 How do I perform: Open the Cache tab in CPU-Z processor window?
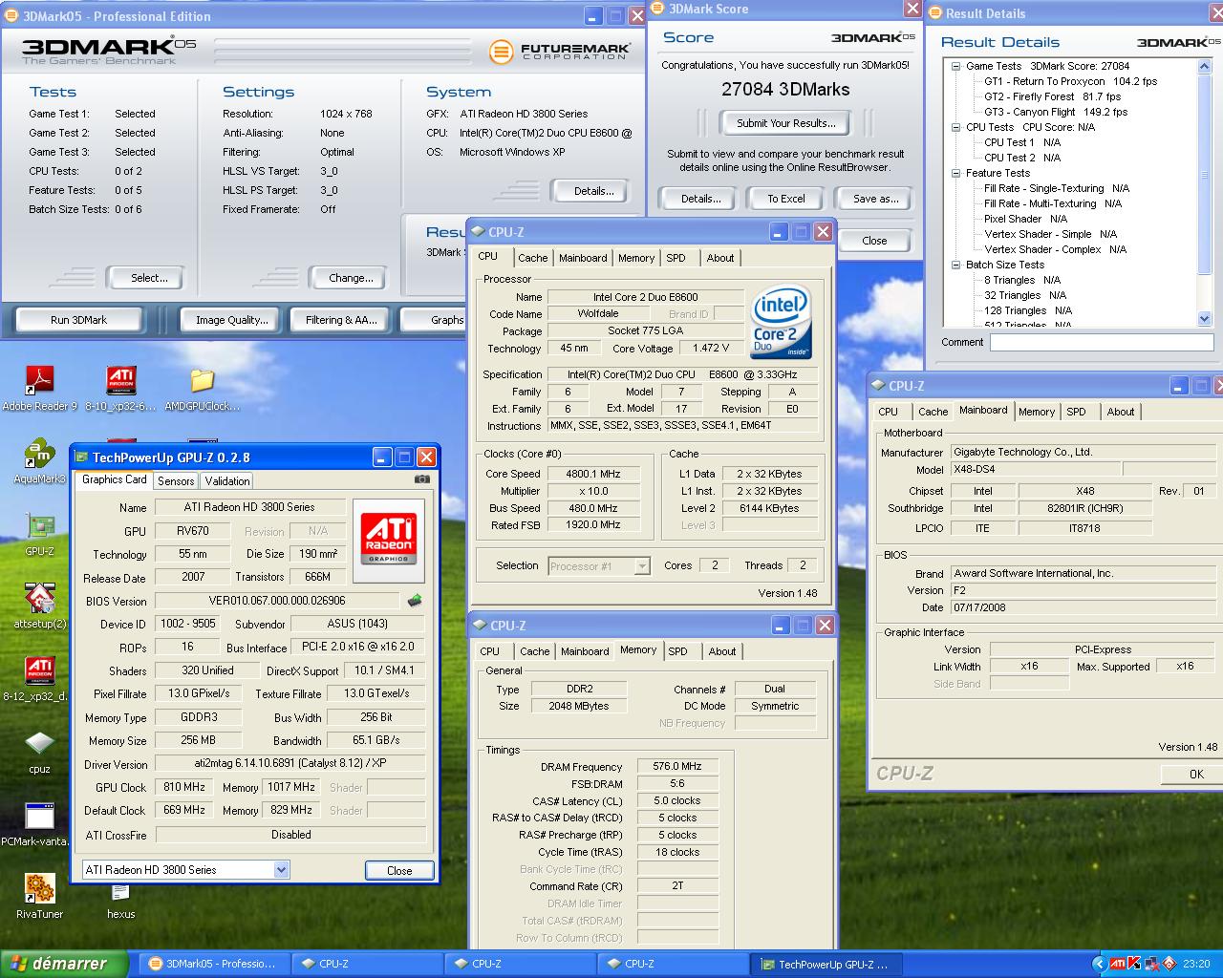(533, 258)
